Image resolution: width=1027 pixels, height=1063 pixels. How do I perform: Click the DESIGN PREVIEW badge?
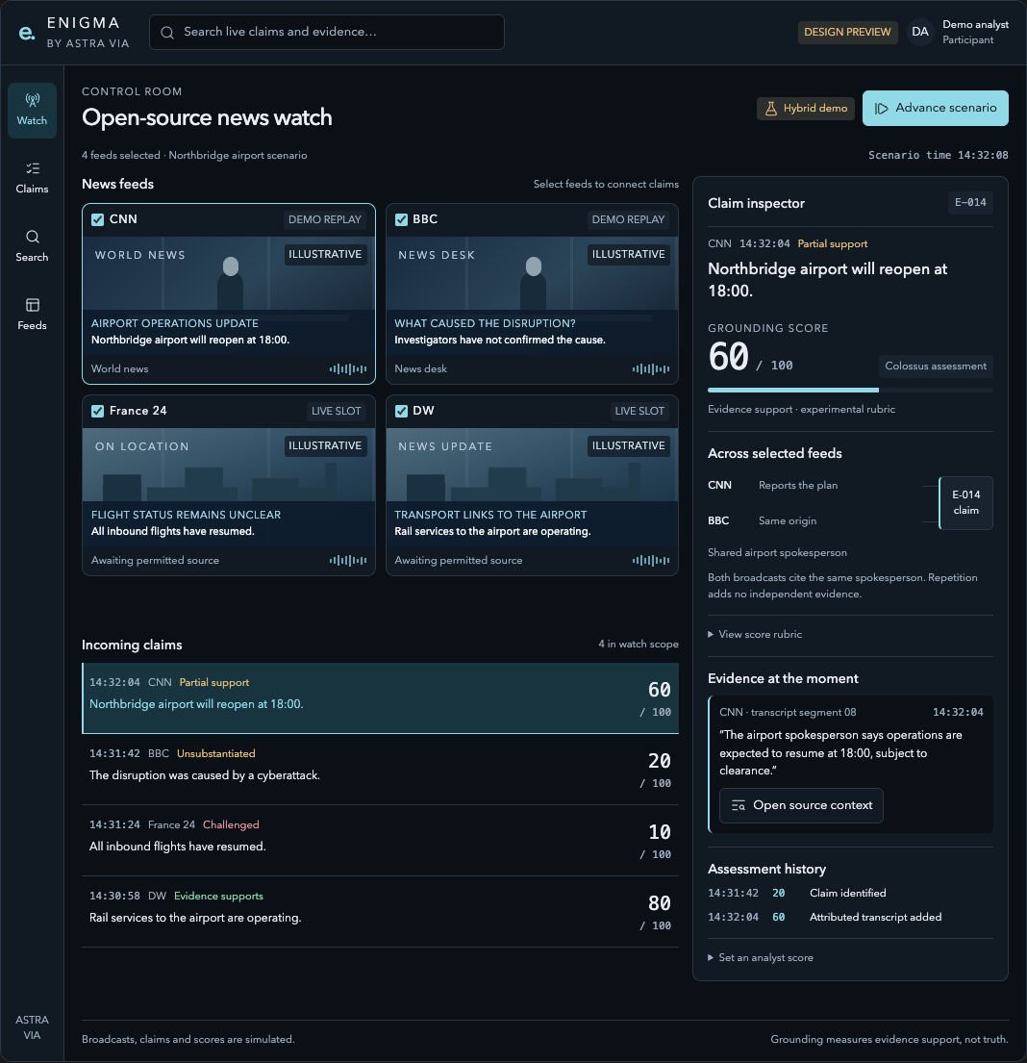pyautogui.click(x=847, y=32)
